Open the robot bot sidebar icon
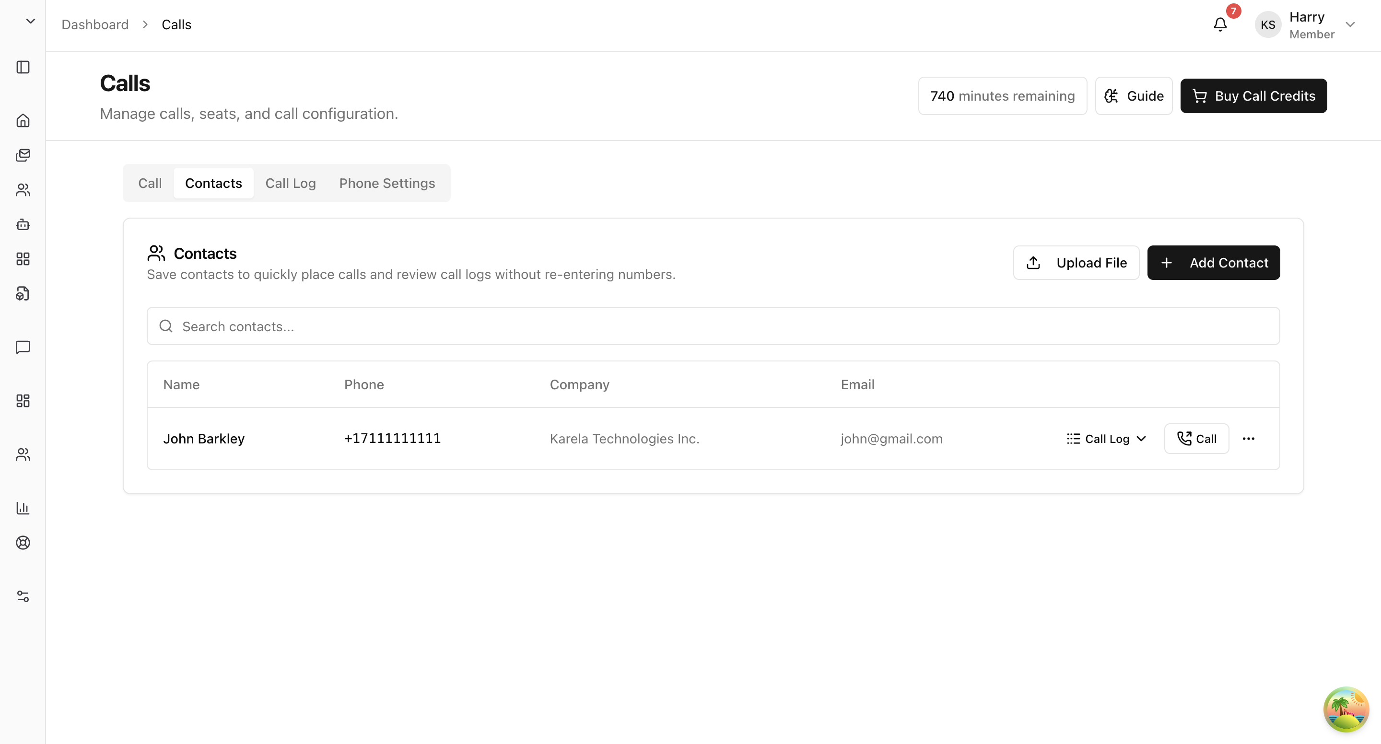 [x=23, y=225]
